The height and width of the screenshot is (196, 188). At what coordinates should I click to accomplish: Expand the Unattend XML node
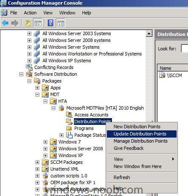(37, 169)
